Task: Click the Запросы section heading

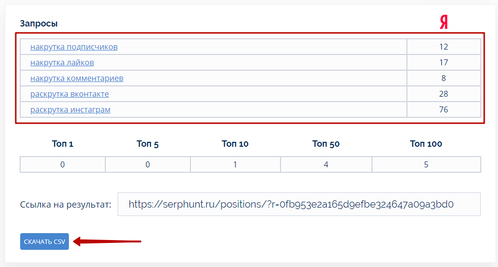Action: point(39,24)
